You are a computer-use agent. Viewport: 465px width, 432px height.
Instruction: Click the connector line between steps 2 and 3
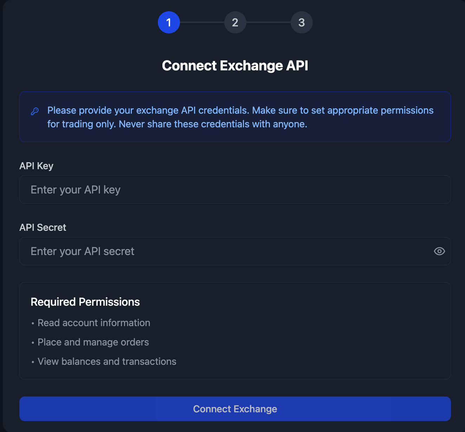269,22
